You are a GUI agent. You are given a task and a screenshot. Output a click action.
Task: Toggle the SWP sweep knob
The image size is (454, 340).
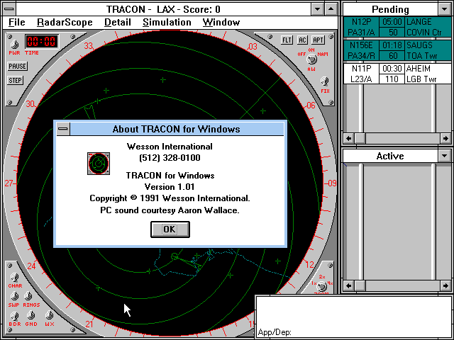tap(14, 296)
